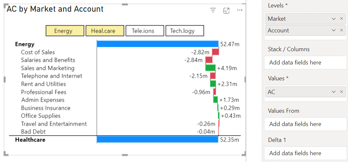This screenshot has height=162, width=348.
Task: Toggle the Heal.care market filter button
Action: pyautogui.click(x=105, y=31)
